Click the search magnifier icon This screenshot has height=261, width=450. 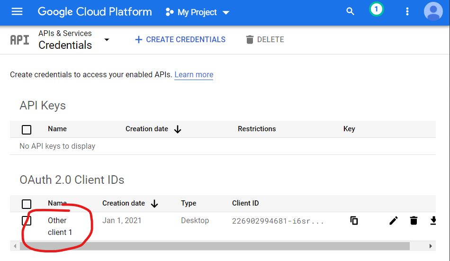click(x=350, y=12)
